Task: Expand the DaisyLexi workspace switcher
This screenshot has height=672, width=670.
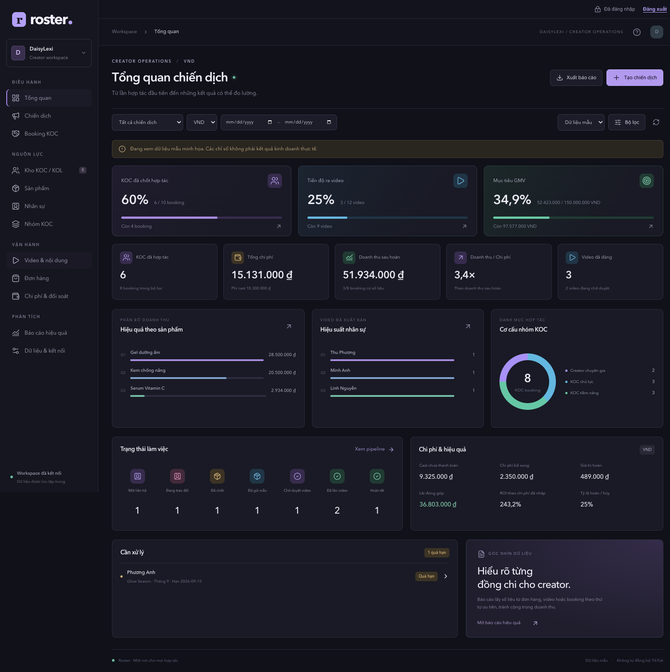Action: point(49,53)
